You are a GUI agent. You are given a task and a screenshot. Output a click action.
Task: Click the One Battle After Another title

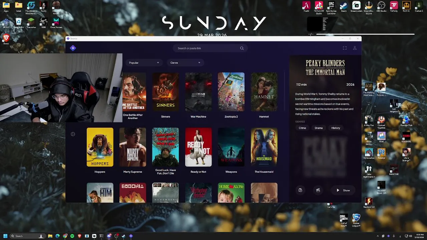133,116
